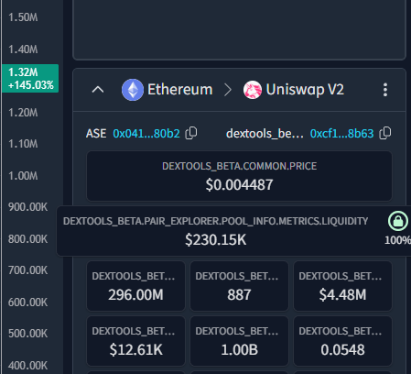Click the breadcrumb arrow between Ethereum and Uniswap
This screenshot has width=411, height=374.
228,90
